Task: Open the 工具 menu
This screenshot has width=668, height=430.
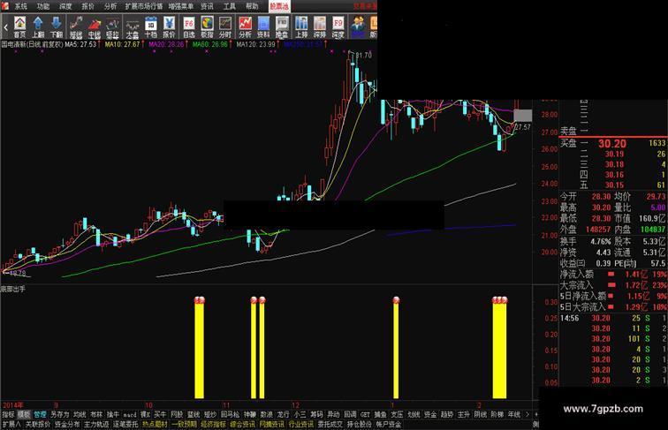Action: coord(229,6)
